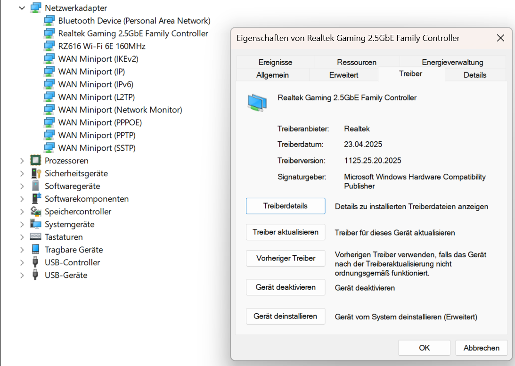Click the RZ616 Wi-Fi 6E adapter icon
This screenshot has height=366, width=515.
click(49, 46)
